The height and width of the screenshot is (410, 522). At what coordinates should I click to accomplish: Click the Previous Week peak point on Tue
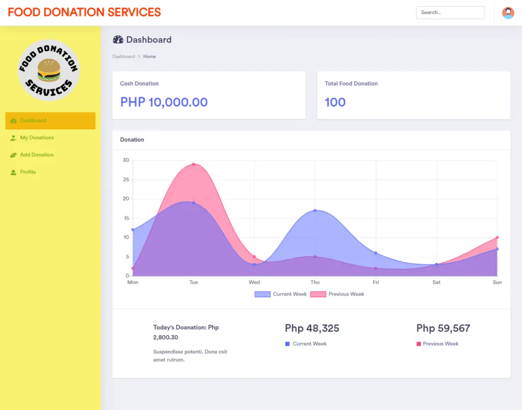[193, 164]
